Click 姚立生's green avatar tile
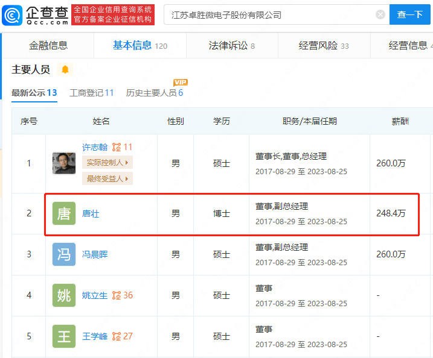This screenshot has height=358, width=433. pyautogui.click(x=64, y=295)
